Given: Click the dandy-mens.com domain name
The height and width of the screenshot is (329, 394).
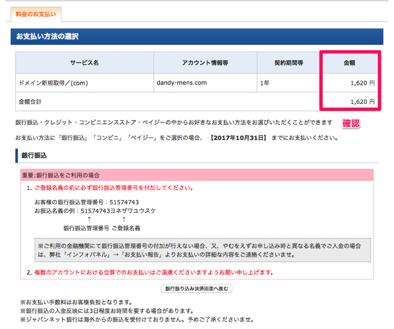Looking at the screenshot, I should [181, 83].
